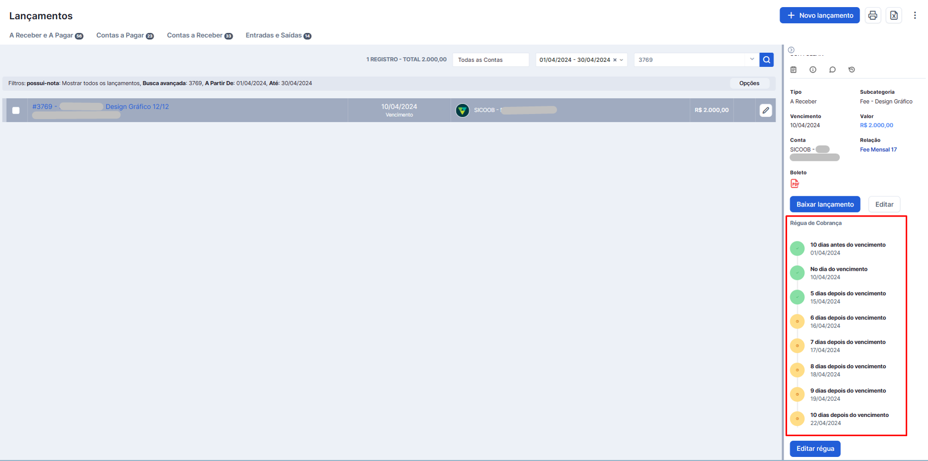View the history clock icon
This screenshot has height=461, width=928.
point(851,69)
